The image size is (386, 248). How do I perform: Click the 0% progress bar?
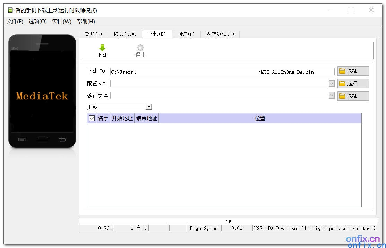click(x=229, y=221)
